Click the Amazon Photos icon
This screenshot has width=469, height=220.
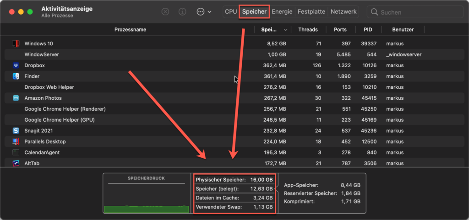coord(16,98)
